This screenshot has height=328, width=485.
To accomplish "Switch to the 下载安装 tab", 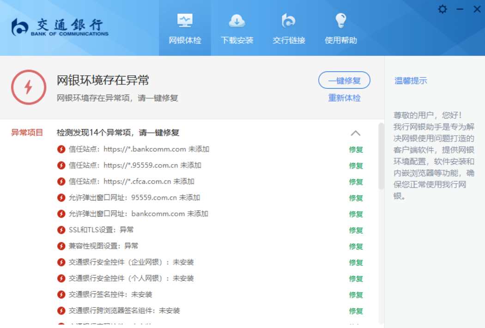I will click(237, 28).
